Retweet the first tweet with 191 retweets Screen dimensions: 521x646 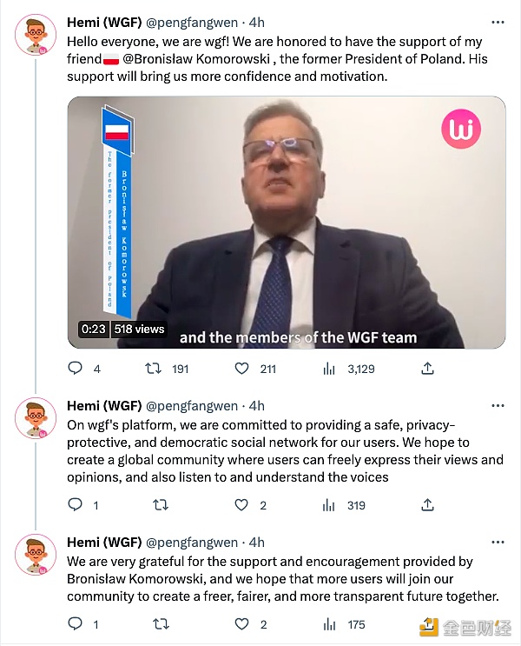(154, 369)
